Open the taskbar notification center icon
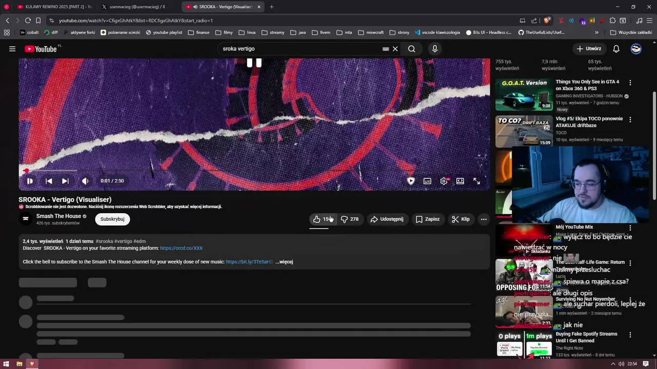Screen dimensions: 657x369 point(646,364)
